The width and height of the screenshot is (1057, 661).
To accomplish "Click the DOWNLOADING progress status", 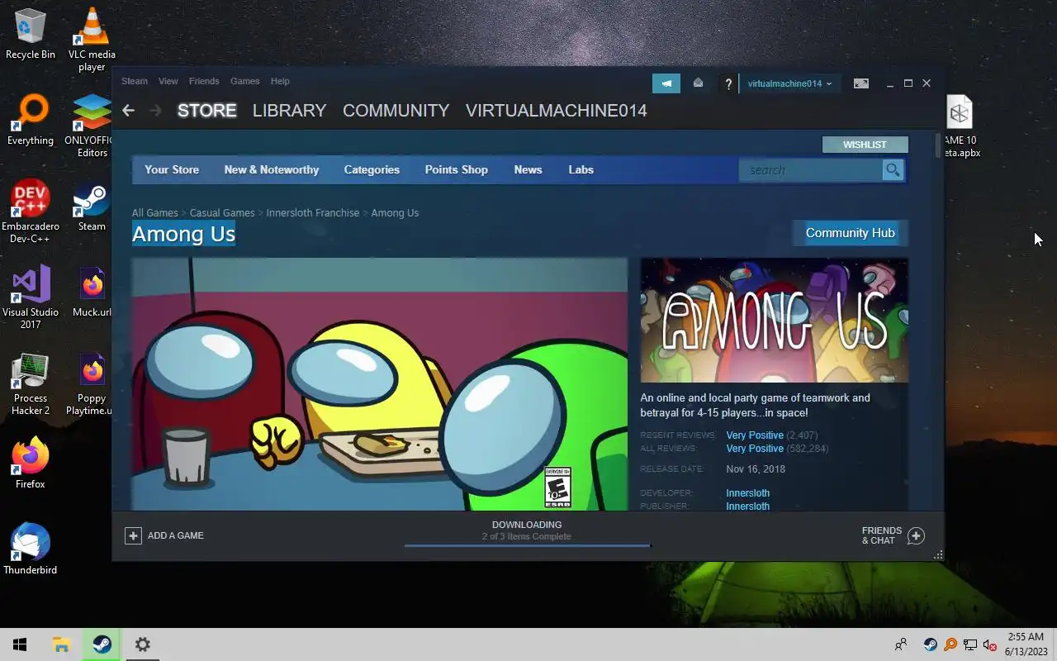I will (527, 530).
